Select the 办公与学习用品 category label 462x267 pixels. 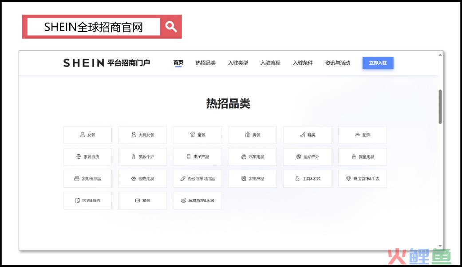pyautogui.click(x=201, y=179)
